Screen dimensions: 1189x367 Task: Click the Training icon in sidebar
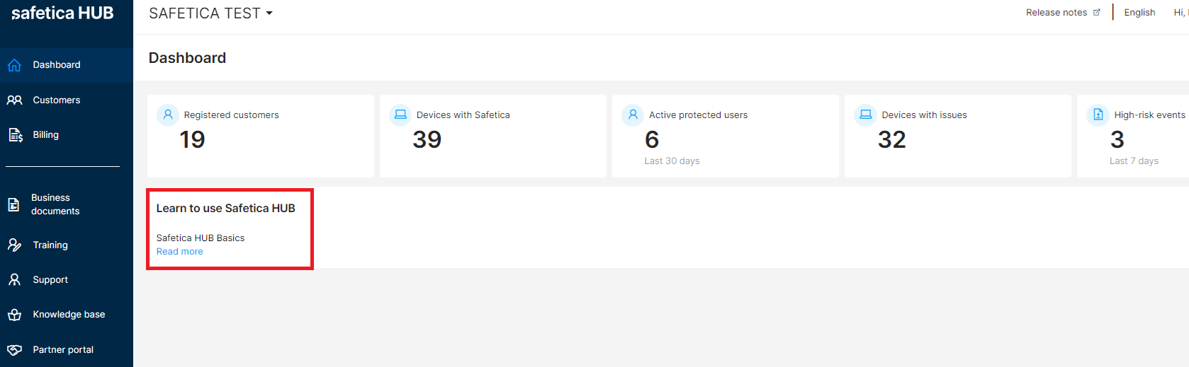click(x=14, y=245)
